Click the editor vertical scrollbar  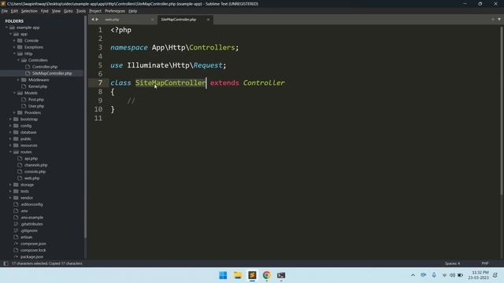502,110
